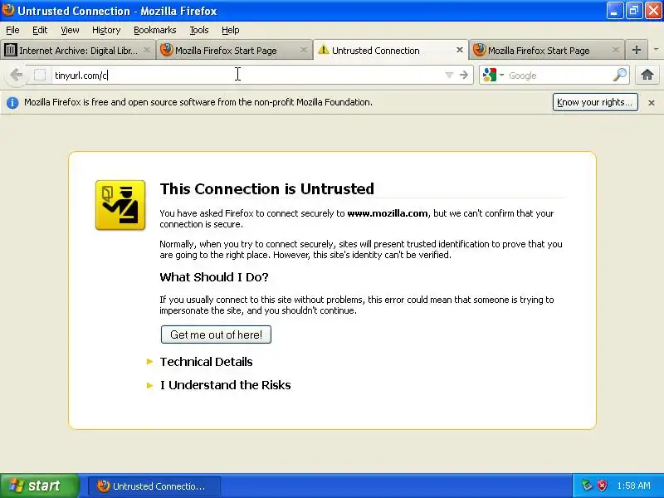Click the What Should I Do? heading
The width and height of the screenshot is (664, 498).
[214, 277]
